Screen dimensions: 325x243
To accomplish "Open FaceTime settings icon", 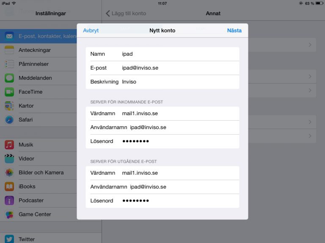I will tap(9, 92).
